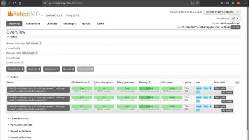Open the library icon in the toolbar

[222, 3]
